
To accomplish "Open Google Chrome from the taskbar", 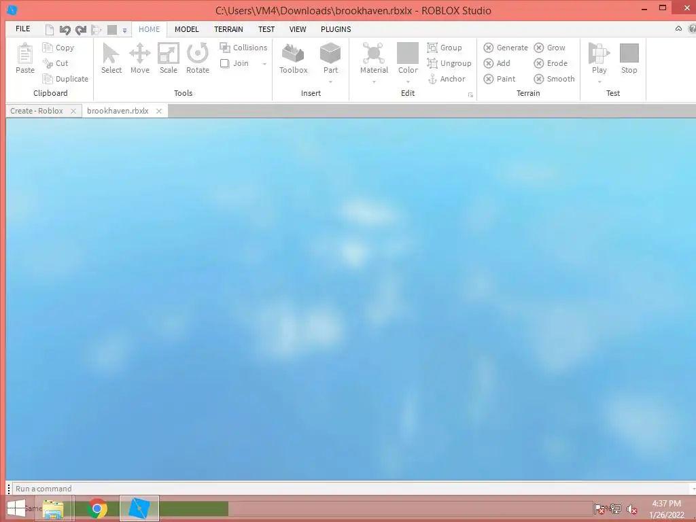I will click(x=97, y=508).
